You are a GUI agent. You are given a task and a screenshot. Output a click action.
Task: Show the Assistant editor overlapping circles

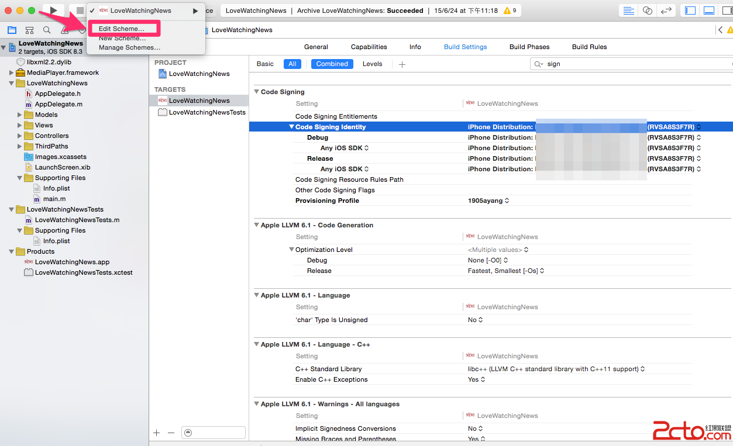[x=647, y=11]
